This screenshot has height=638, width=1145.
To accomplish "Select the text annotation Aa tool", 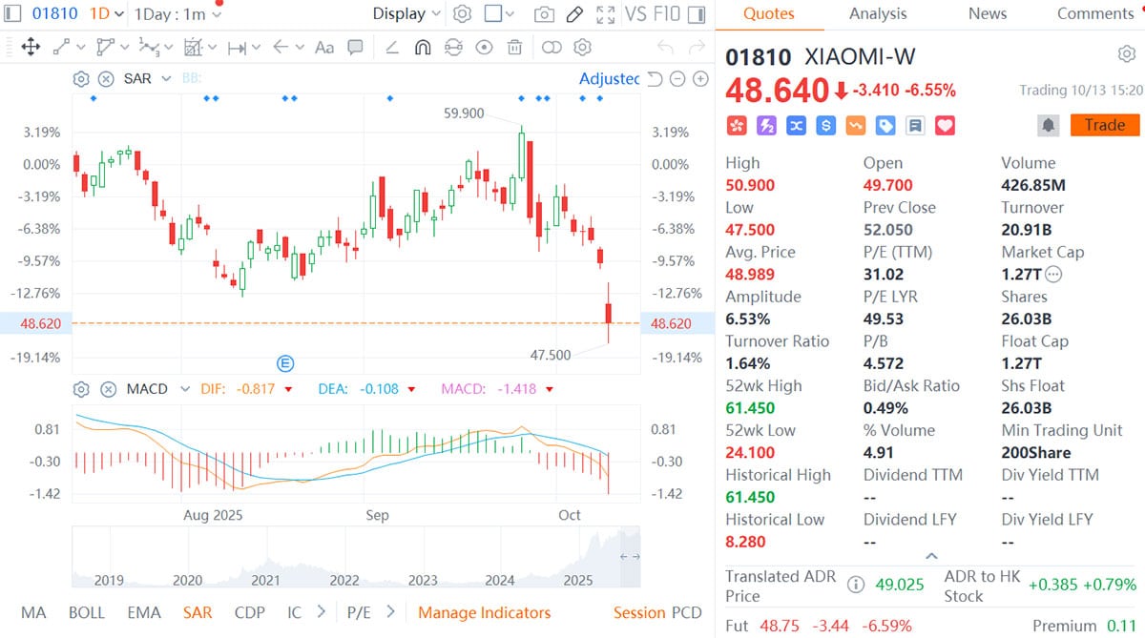I will tap(324, 46).
